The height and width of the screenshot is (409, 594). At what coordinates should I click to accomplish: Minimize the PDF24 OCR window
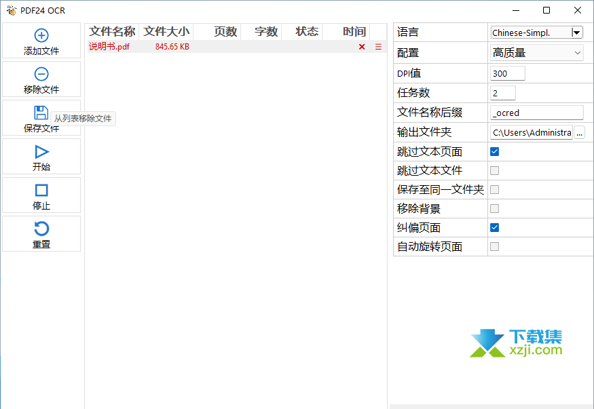coord(515,10)
